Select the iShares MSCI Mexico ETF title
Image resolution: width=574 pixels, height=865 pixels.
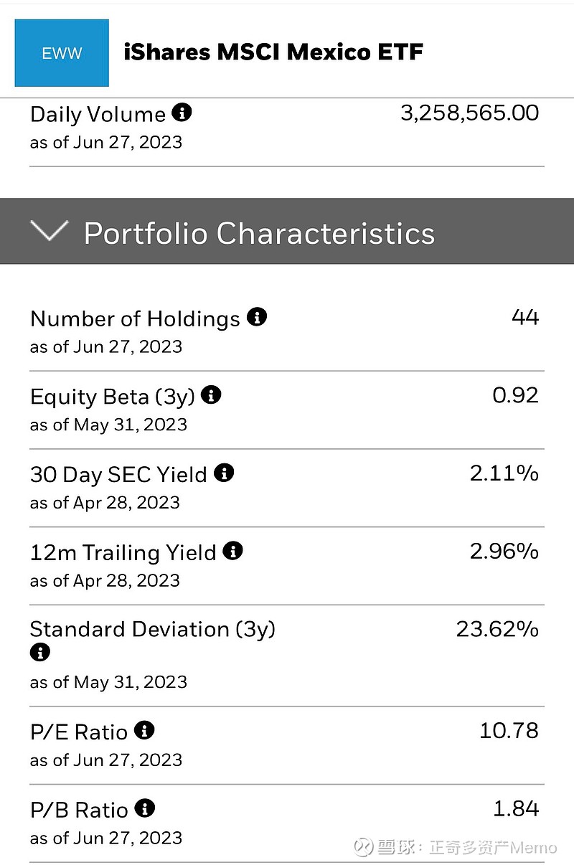pos(273,52)
